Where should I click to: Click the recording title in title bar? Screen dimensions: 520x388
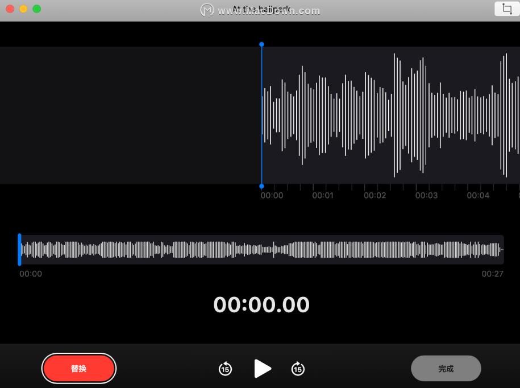tap(261, 9)
